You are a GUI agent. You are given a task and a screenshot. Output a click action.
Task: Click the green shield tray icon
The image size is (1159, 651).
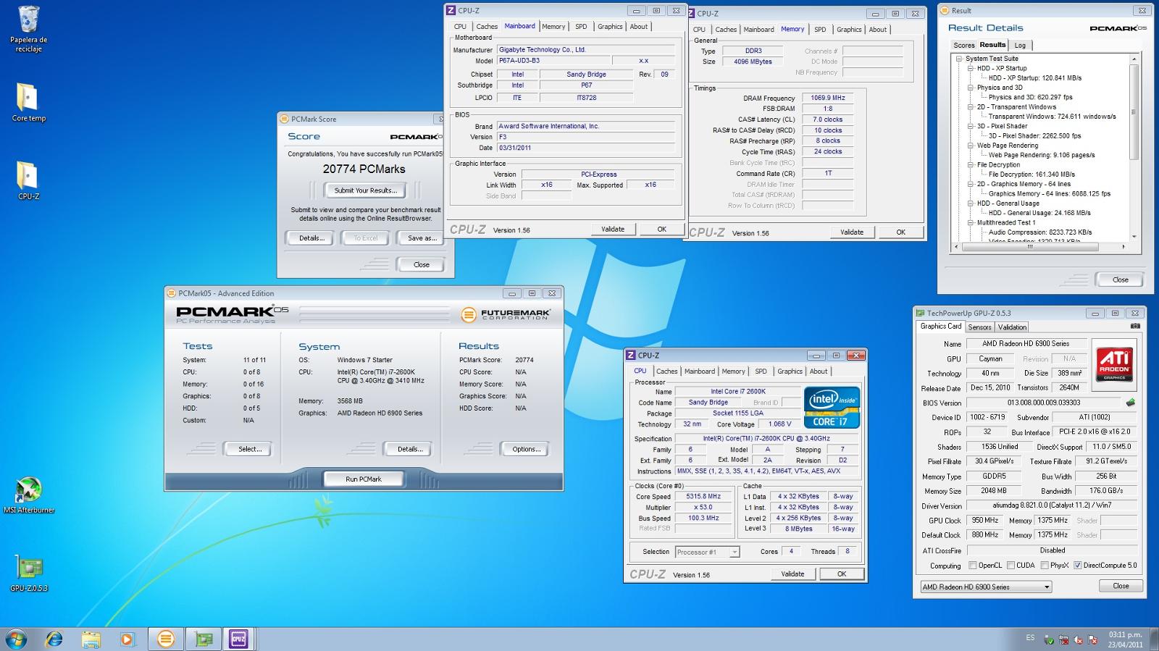(x=1048, y=640)
